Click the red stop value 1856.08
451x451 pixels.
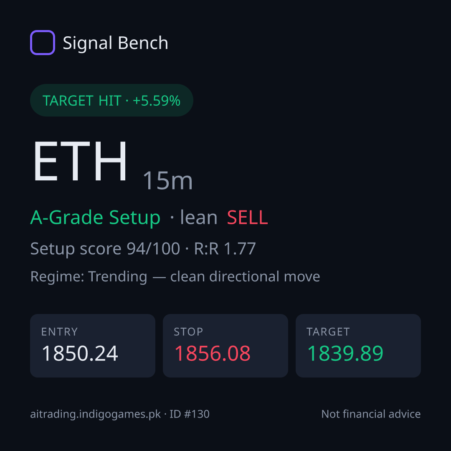pos(213,353)
